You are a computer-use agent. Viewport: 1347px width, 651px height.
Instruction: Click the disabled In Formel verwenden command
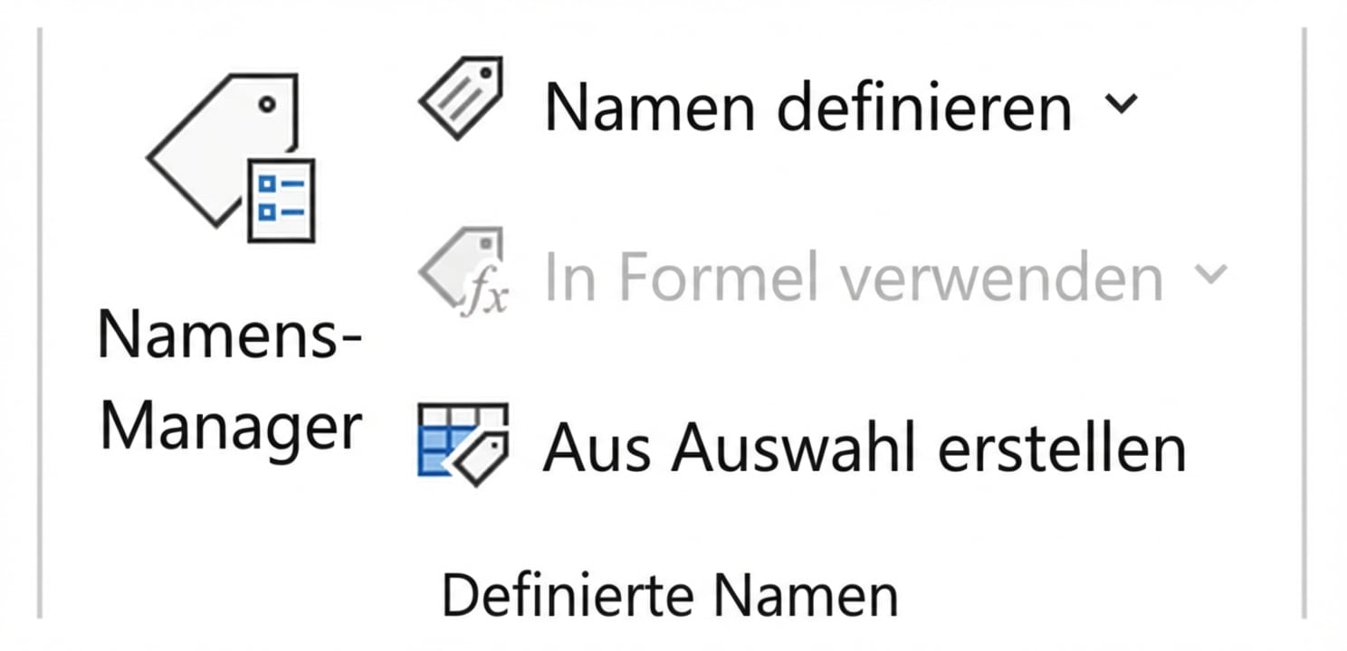point(851,276)
